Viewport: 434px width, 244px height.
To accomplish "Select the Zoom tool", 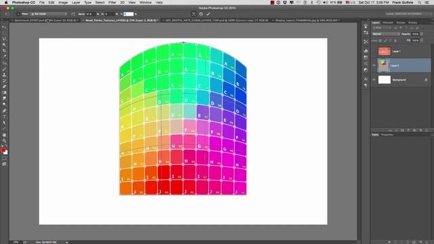I will [4, 141].
